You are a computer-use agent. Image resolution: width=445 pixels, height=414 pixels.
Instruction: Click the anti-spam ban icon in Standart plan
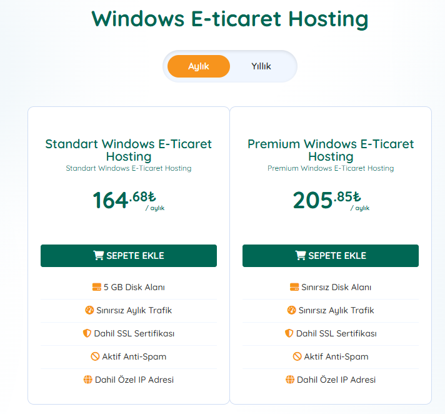[x=95, y=356]
